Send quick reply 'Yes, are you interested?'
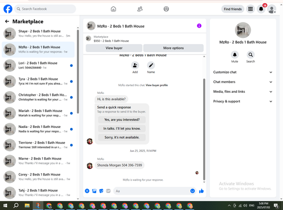Image resolution: width=283 pixels, height=210 pixels. [x=122, y=119]
